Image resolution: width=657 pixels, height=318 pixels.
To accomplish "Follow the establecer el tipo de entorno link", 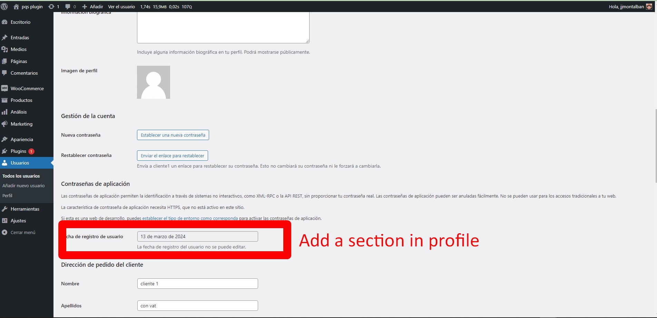I will 190,218.
